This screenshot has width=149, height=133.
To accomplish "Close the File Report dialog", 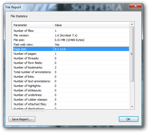I will (x=136, y=6).
